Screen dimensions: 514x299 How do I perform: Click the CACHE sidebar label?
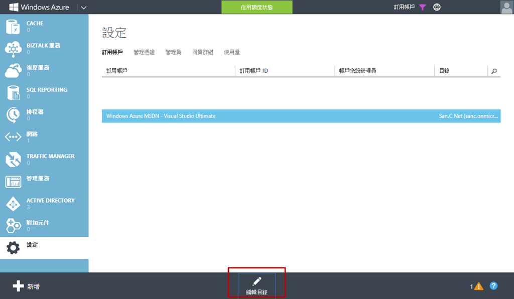tap(35, 23)
